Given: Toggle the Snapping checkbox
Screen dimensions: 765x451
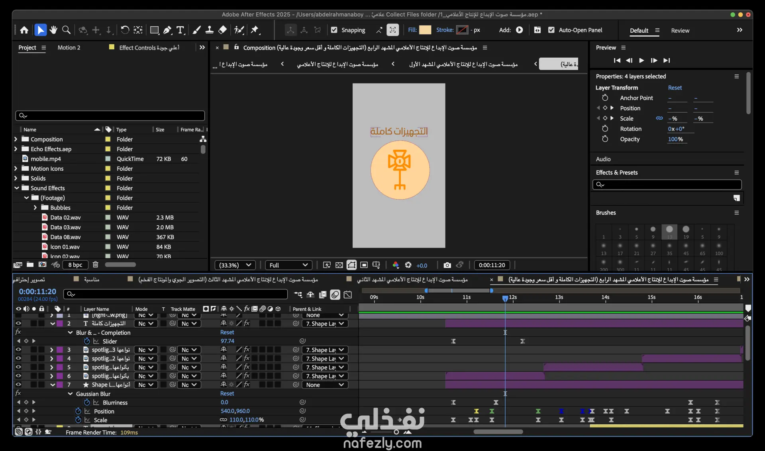Looking at the screenshot, I should pyautogui.click(x=334, y=30).
